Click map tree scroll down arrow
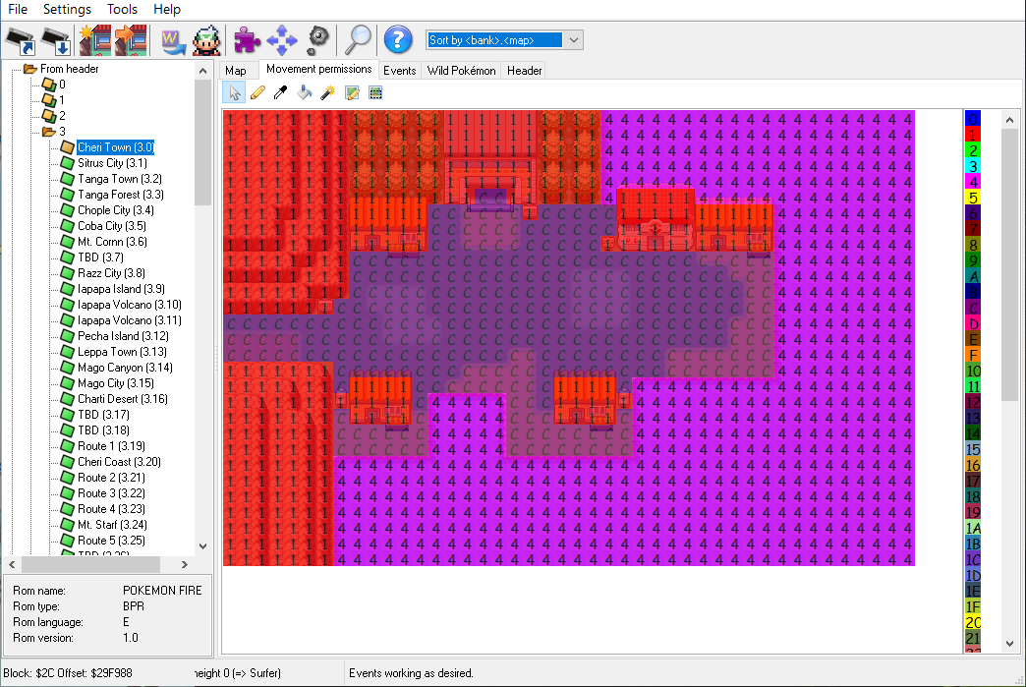 click(x=202, y=546)
